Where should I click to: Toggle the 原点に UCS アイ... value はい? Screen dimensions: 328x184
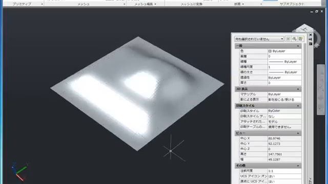pyautogui.click(x=284, y=181)
